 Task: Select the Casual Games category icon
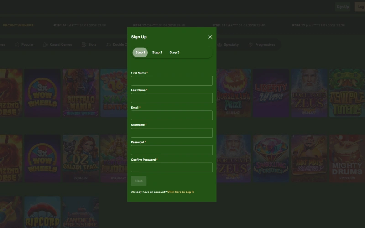pyautogui.click(x=46, y=45)
